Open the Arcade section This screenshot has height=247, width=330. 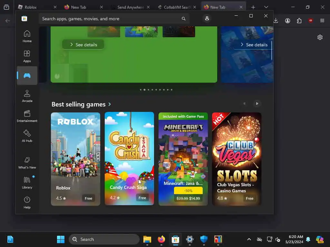tap(27, 96)
